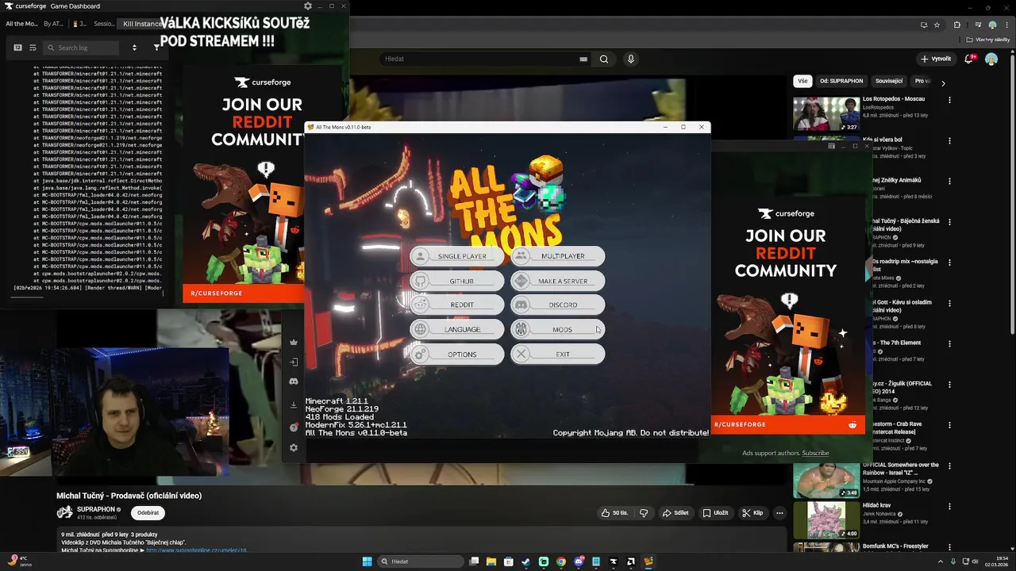Screen dimensions: 1016x571
Task: Open Los Rotopedos - Moscau video thumbnail
Action: (x=826, y=114)
